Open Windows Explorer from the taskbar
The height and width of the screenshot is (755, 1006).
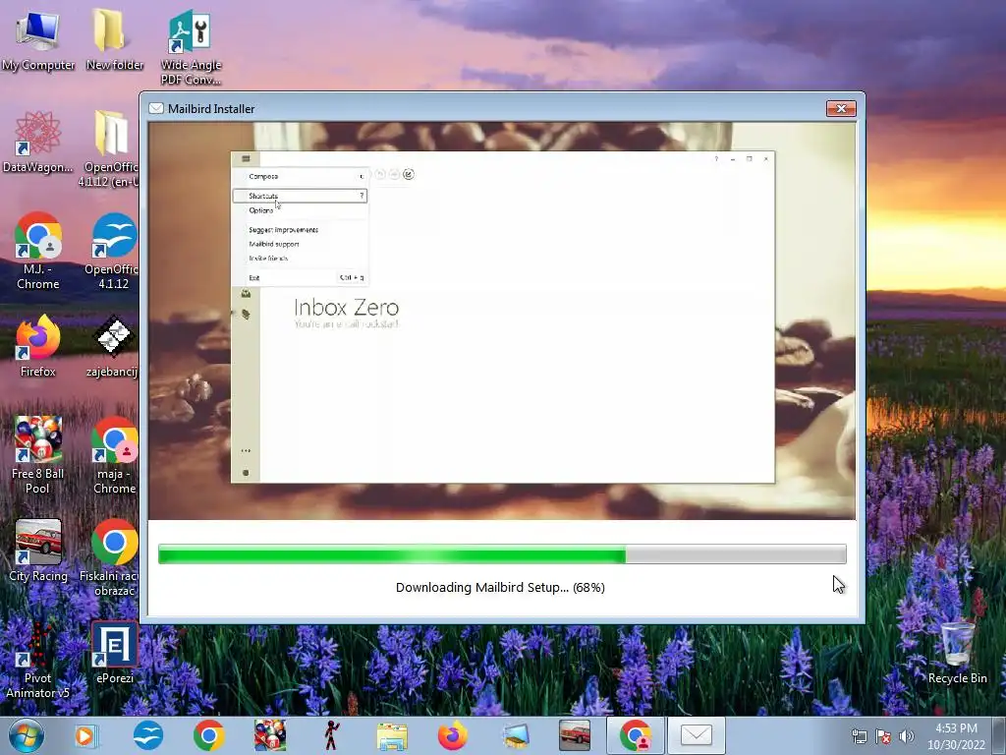pyautogui.click(x=392, y=737)
